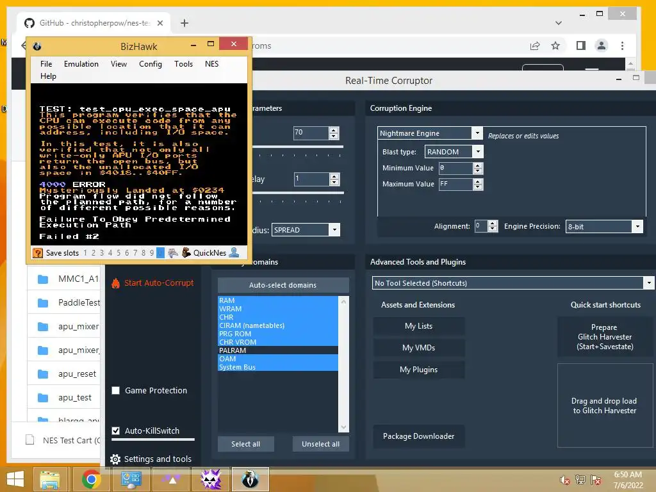Viewport: 656px width, 492px height.
Task: Bookmark this page with the star icon
Action: coord(555,45)
